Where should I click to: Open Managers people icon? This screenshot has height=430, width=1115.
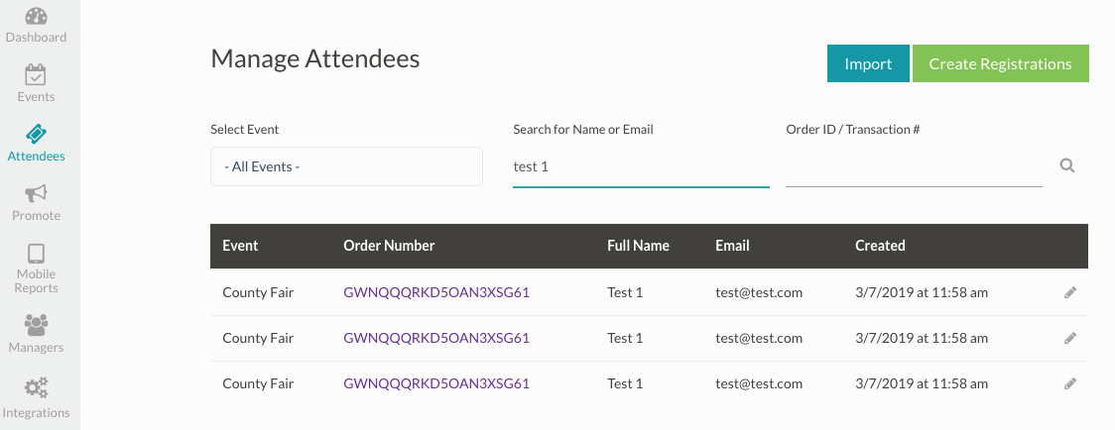coord(36,325)
